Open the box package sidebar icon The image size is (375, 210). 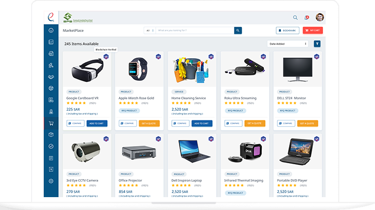(x=51, y=135)
